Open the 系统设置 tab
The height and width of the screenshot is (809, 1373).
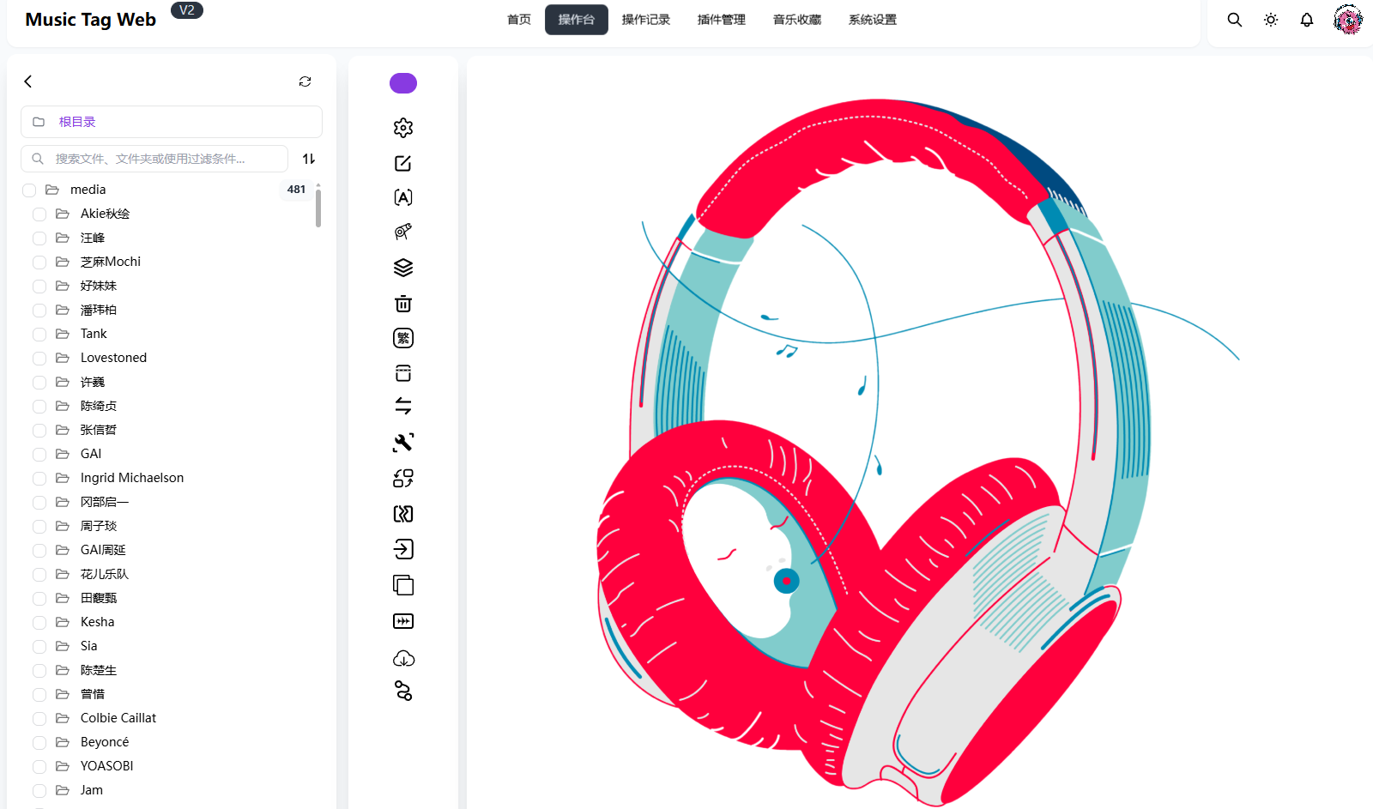point(873,20)
